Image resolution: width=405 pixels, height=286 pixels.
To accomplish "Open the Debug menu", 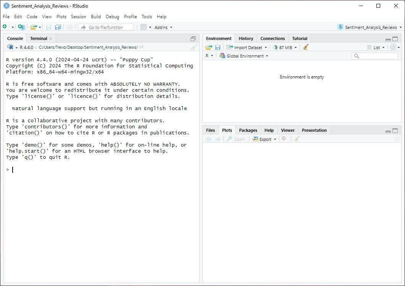I will [112, 17].
